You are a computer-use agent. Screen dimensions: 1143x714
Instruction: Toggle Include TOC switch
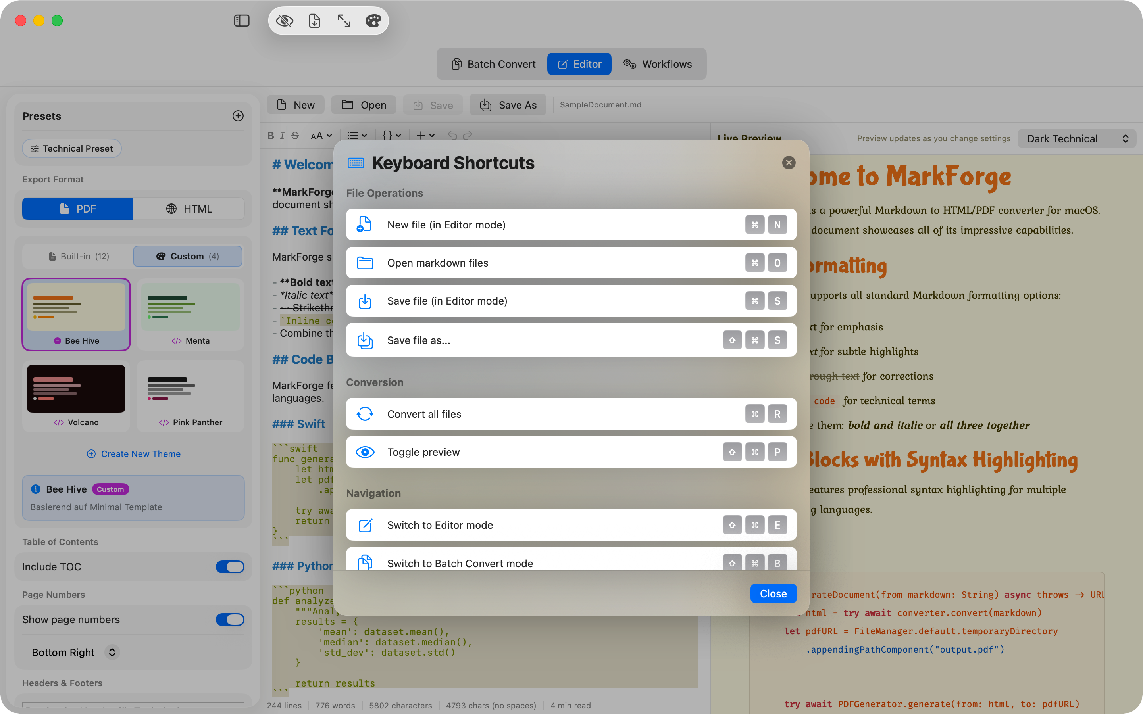click(230, 567)
